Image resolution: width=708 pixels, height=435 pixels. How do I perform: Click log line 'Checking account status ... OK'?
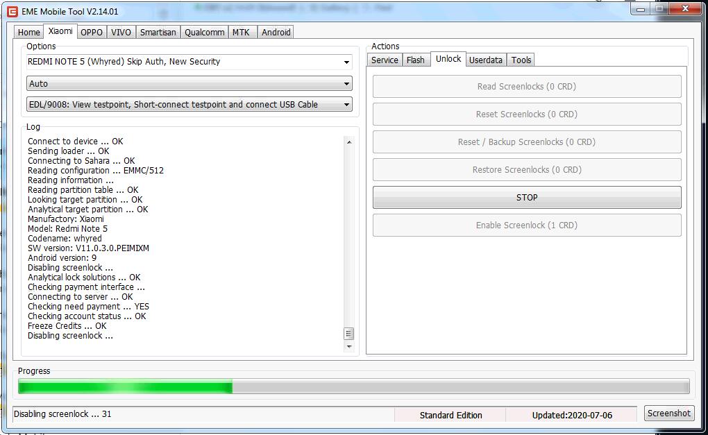coord(87,316)
